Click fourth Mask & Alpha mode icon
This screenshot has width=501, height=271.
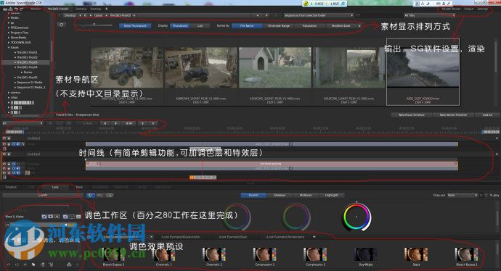tap(65, 217)
